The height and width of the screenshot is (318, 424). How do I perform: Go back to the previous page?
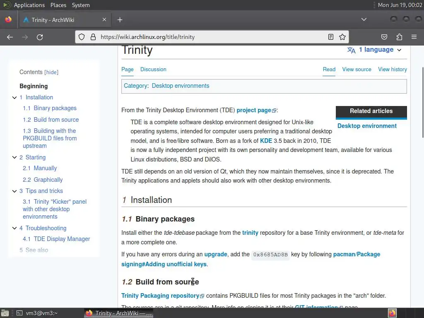(x=10, y=37)
